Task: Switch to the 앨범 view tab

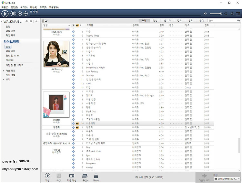Action: [155, 21]
